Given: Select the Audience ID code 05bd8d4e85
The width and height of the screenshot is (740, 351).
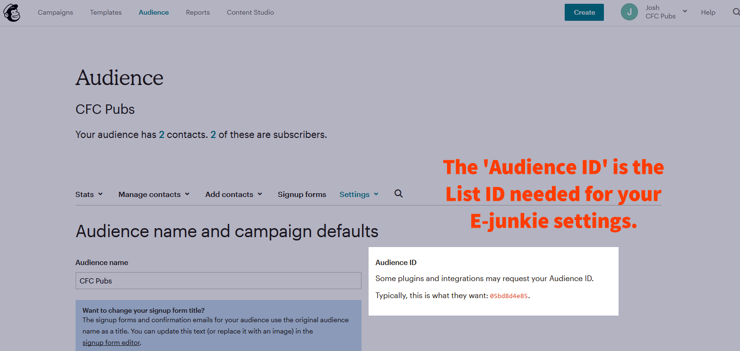Looking at the screenshot, I should click(509, 296).
